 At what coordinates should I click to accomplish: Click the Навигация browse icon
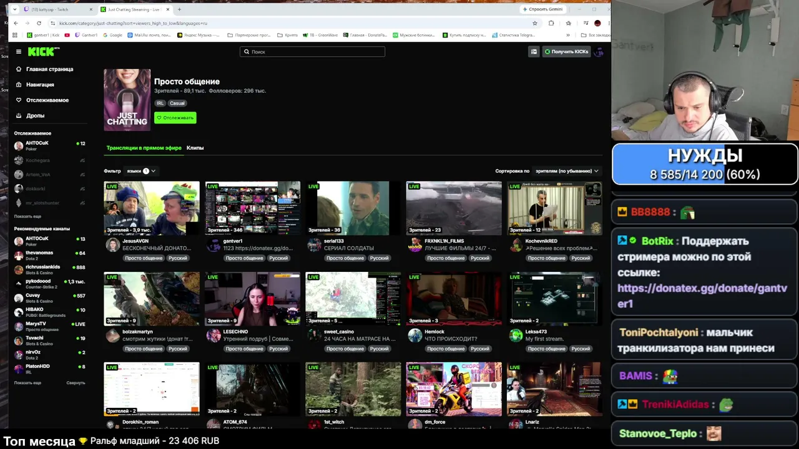point(19,85)
